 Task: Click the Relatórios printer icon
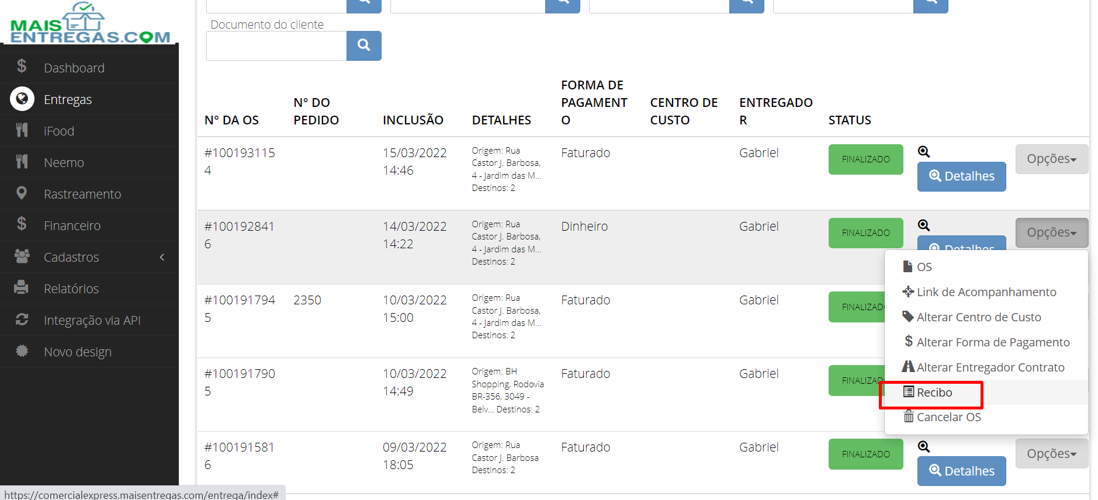click(x=22, y=287)
